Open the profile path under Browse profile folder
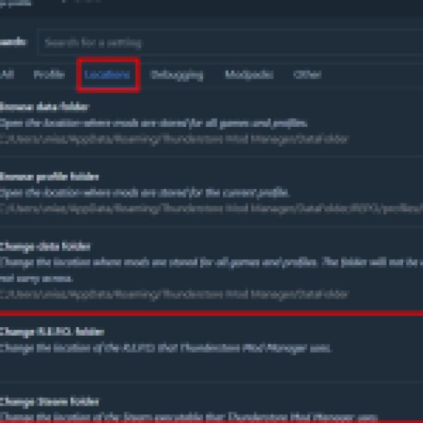 [x=211, y=209]
